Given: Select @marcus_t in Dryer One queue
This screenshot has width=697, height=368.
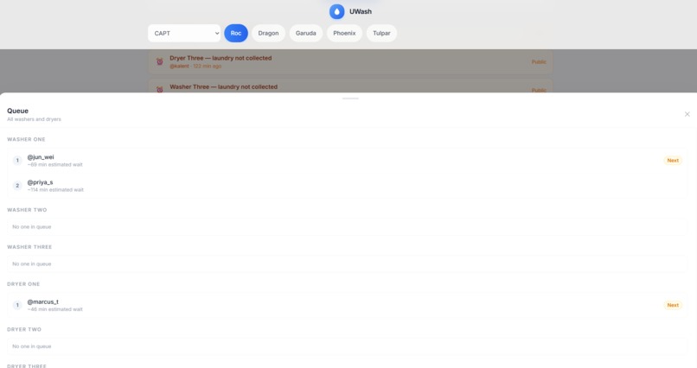Looking at the screenshot, I should pyautogui.click(x=42, y=301).
